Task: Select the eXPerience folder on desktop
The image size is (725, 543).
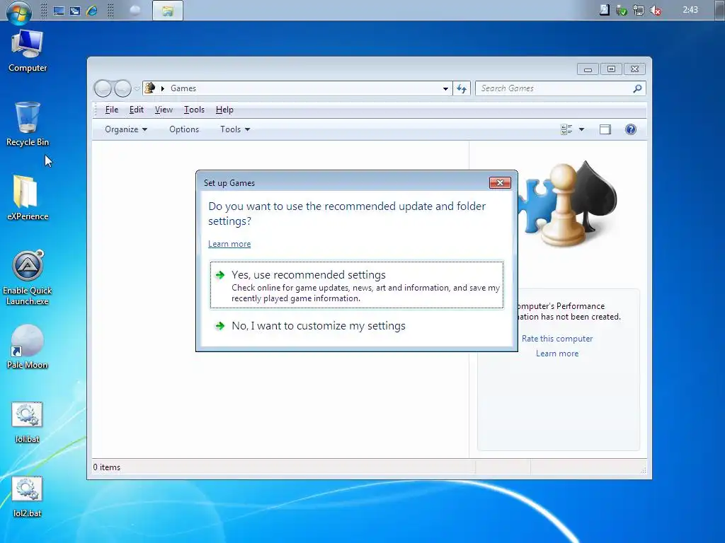Action: click(x=28, y=198)
